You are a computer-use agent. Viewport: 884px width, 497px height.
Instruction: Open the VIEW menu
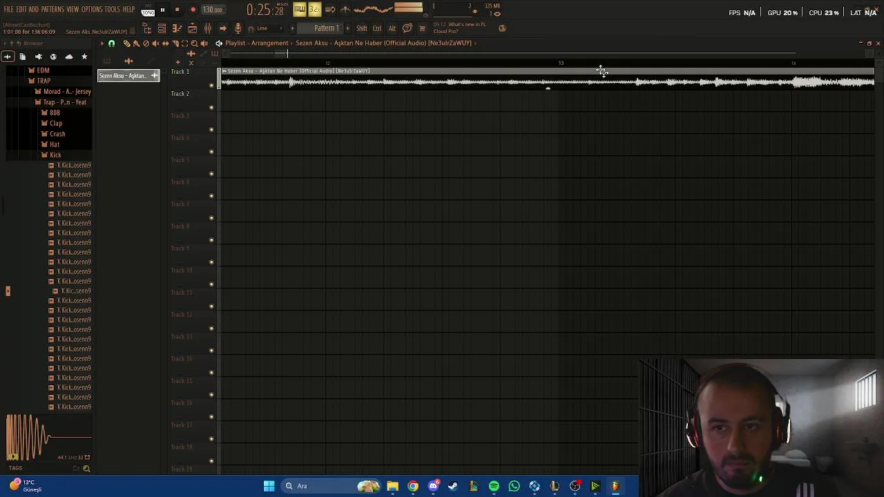click(73, 10)
